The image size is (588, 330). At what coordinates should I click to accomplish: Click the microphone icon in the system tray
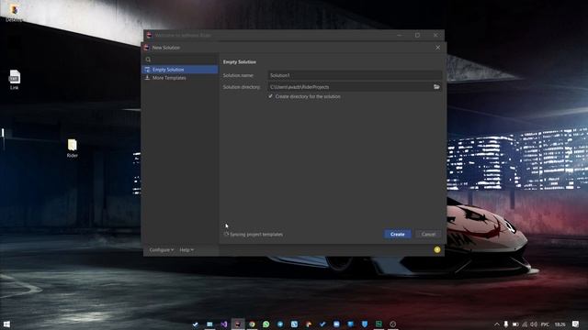tap(506, 324)
